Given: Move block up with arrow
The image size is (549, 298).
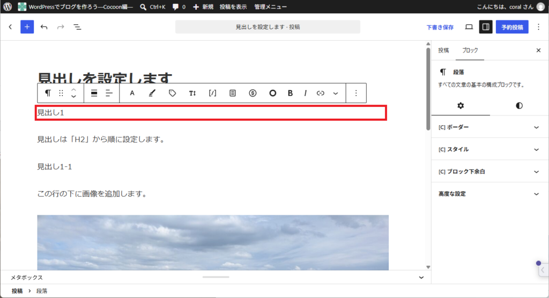Looking at the screenshot, I should tap(73, 90).
